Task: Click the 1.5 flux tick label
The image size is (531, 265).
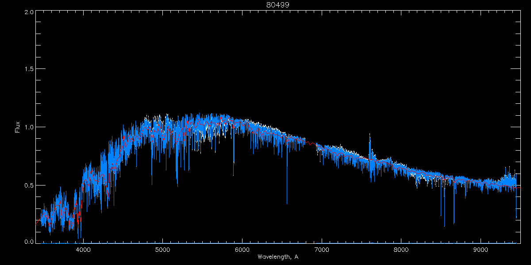Action: tap(29, 69)
